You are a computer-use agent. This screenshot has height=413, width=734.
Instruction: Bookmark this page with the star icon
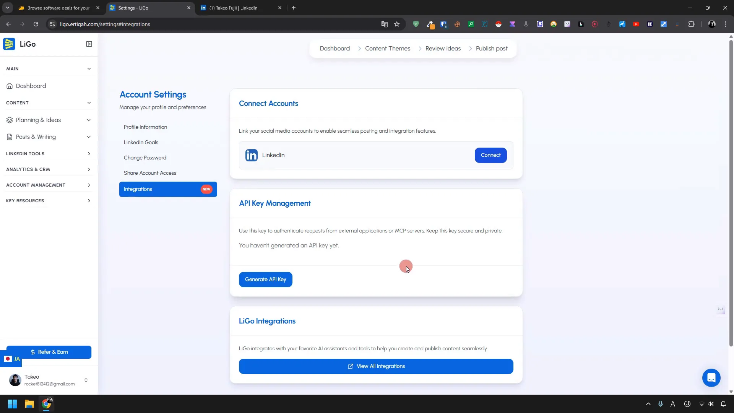point(397,24)
